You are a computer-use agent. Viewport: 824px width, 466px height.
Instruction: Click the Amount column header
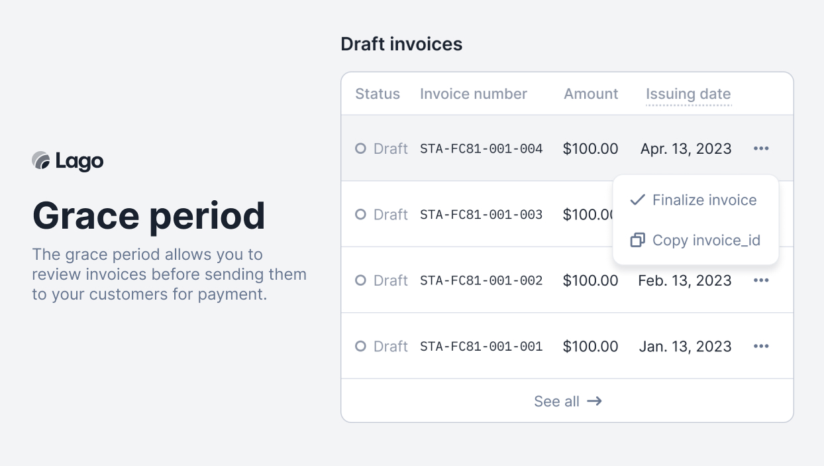(x=590, y=93)
